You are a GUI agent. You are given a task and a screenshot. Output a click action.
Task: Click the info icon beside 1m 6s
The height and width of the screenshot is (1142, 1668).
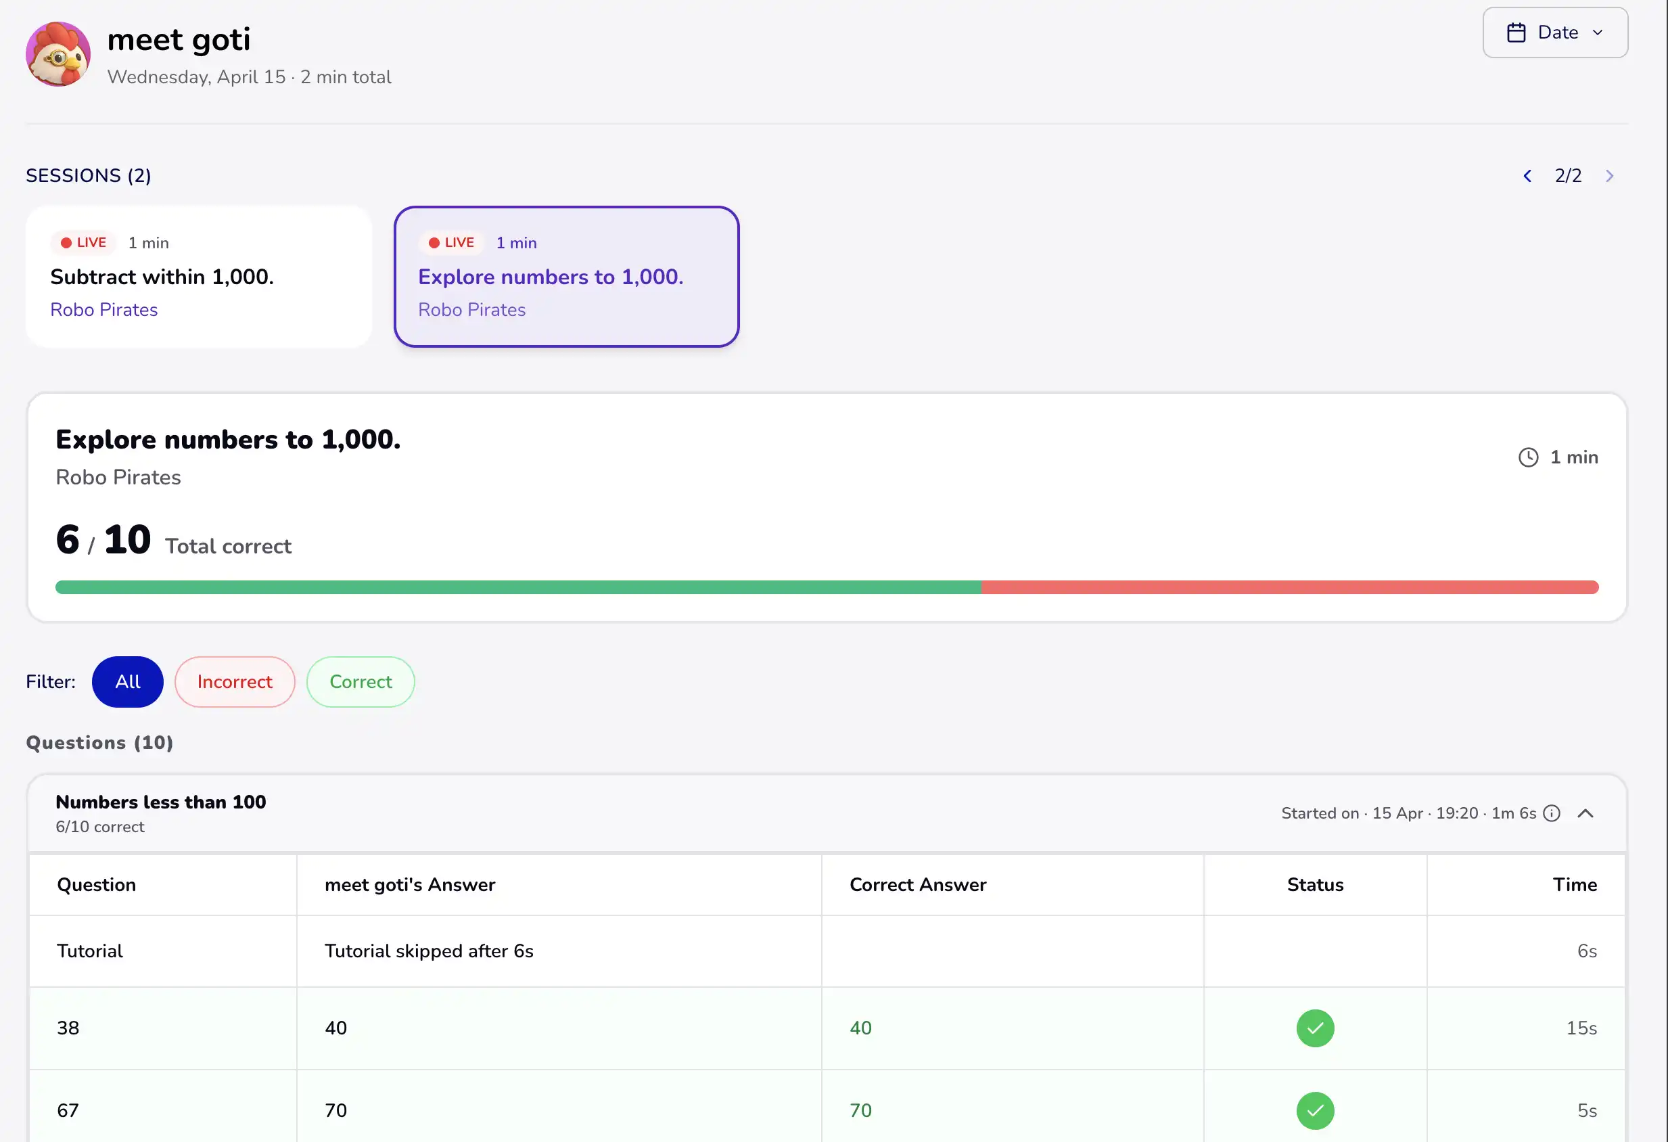click(x=1552, y=813)
